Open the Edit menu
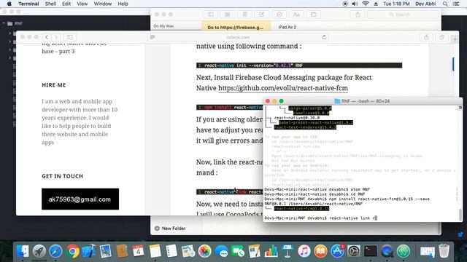The image size is (467, 262). tap(66, 4)
